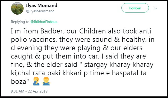This screenshot has width=168, height=98.
Task: Click the final word 'boza' in the tweet
Action: tap(19, 82)
